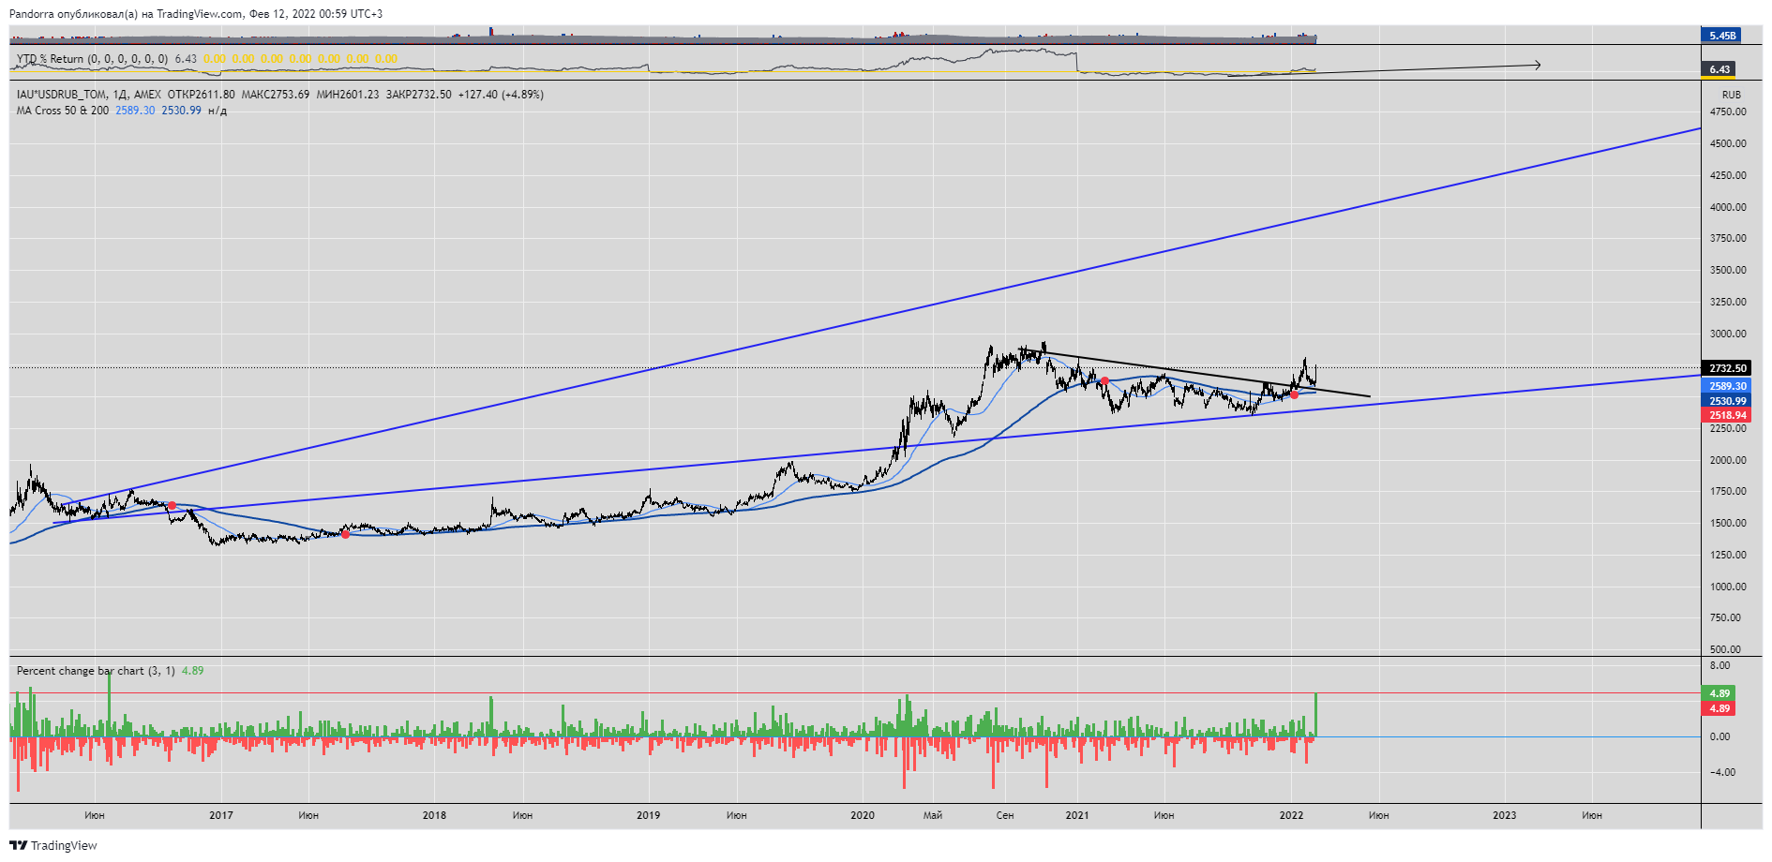Click the red MA cross dot in late 2016
Image resolution: width=1772 pixels, height=862 pixels.
tap(172, 505)
